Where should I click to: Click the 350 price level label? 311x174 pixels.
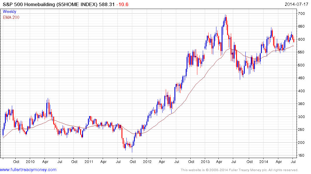pos(302,104)
